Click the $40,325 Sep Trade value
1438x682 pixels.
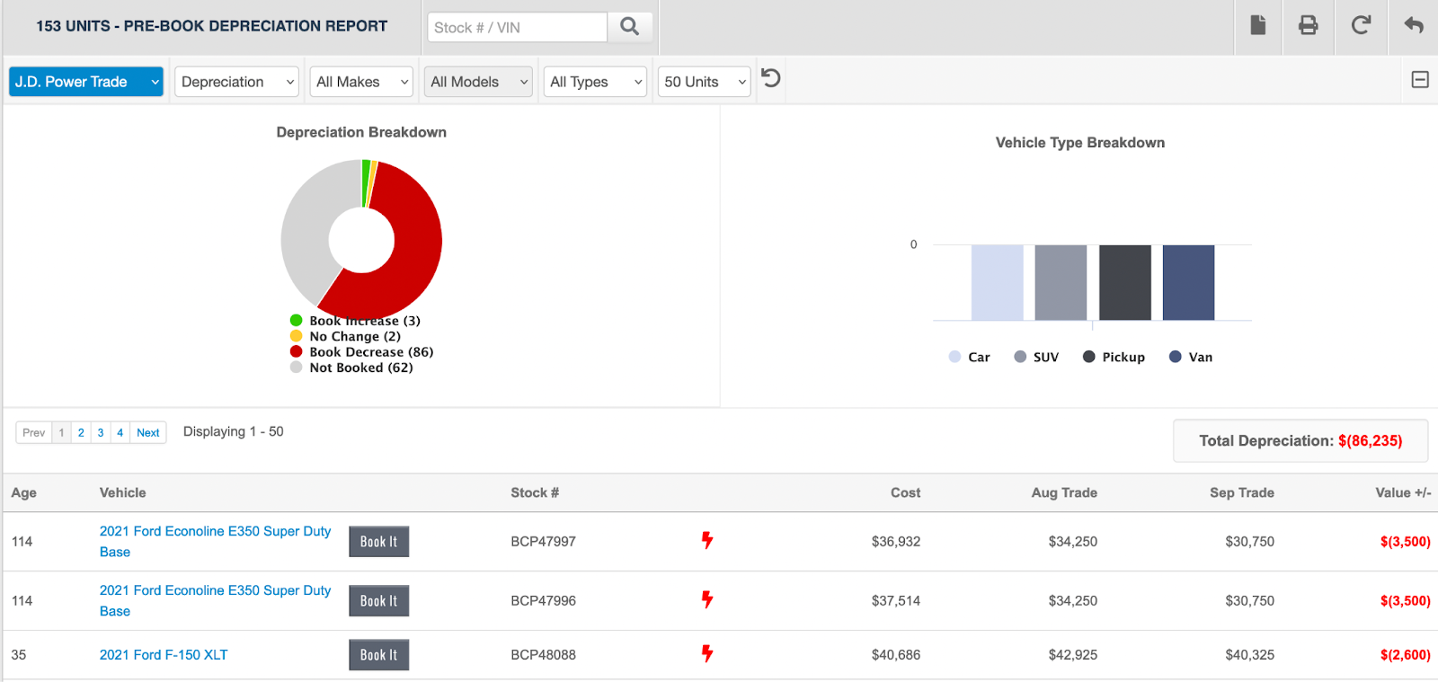pos(1250,655)
